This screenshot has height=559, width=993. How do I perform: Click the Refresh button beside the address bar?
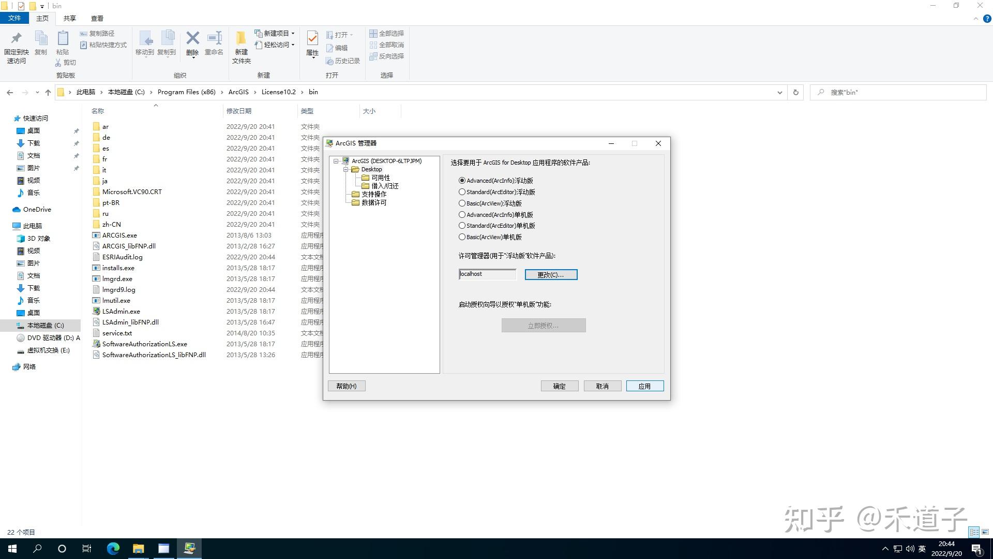pos(796,92)
